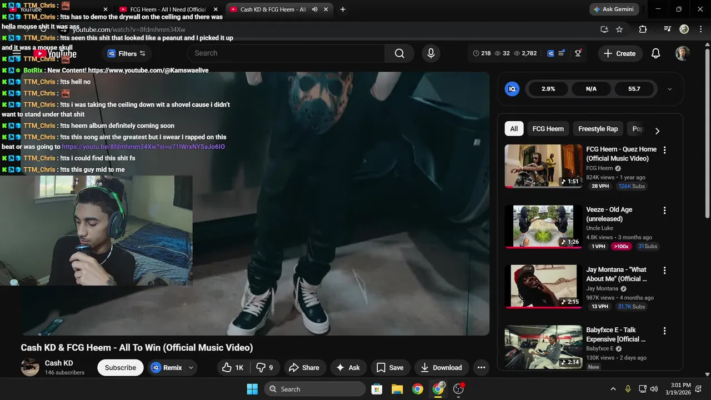Open Babyfxce E Talk Expensive thumbnail
The width and height of the screenshot is (711, 400).
(543, 347)
